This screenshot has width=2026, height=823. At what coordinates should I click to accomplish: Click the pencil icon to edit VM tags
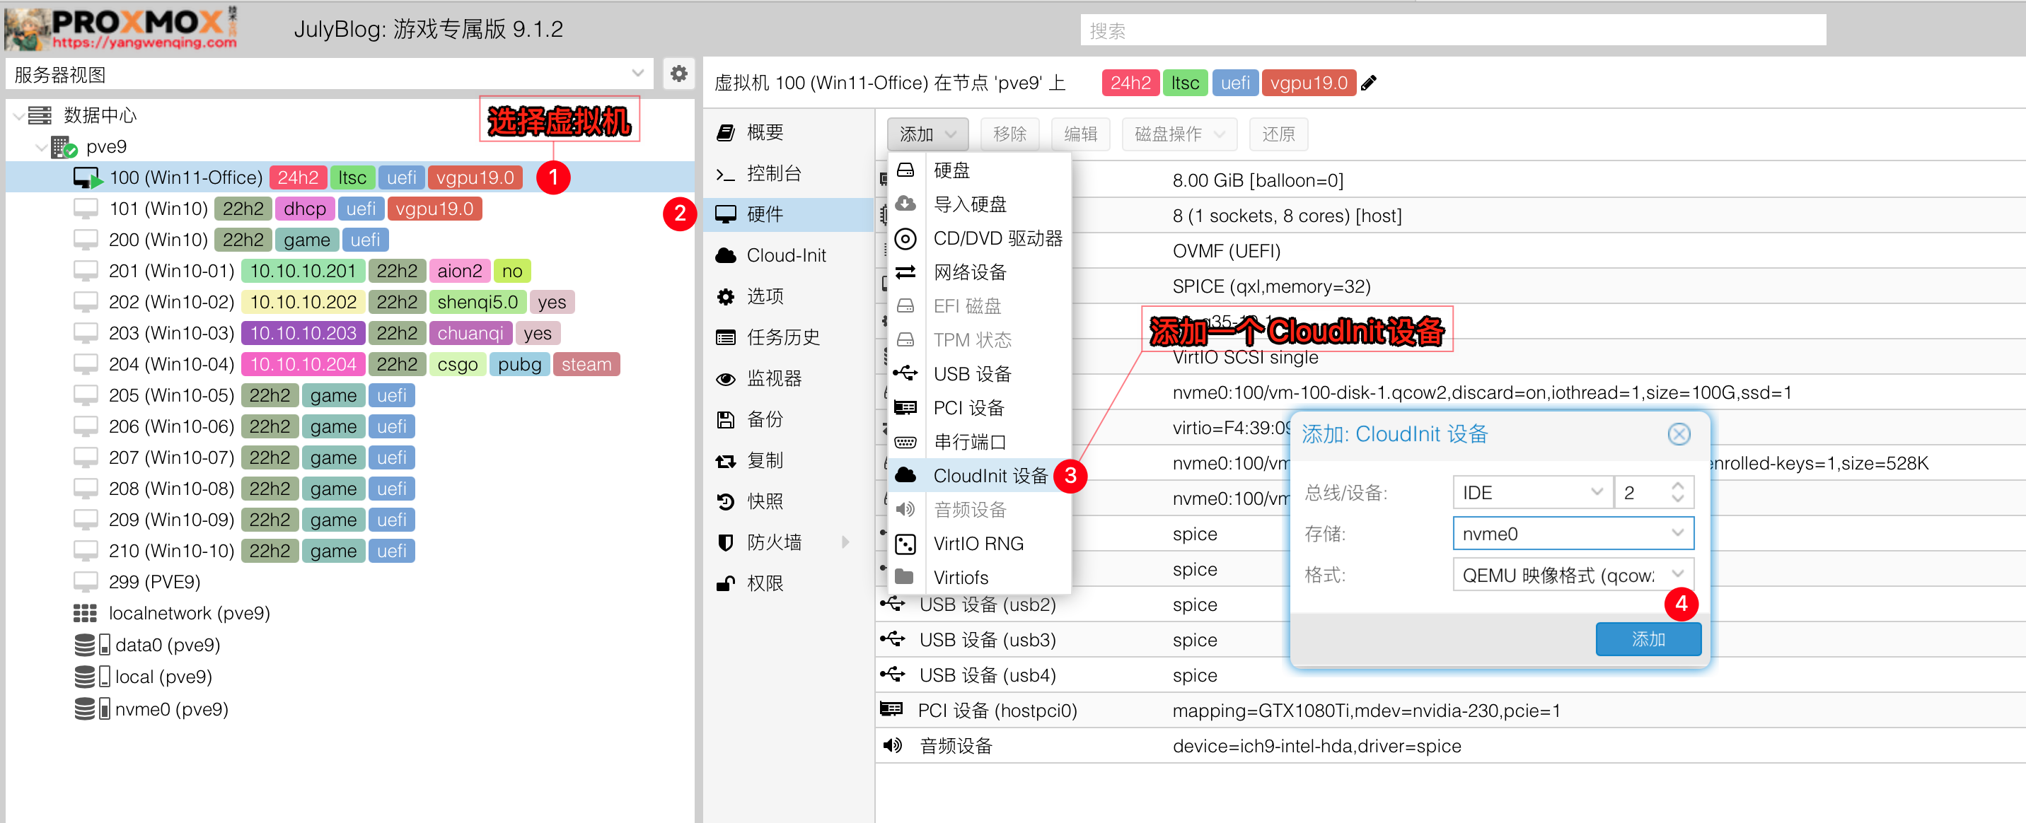[x=1370, y=83]
